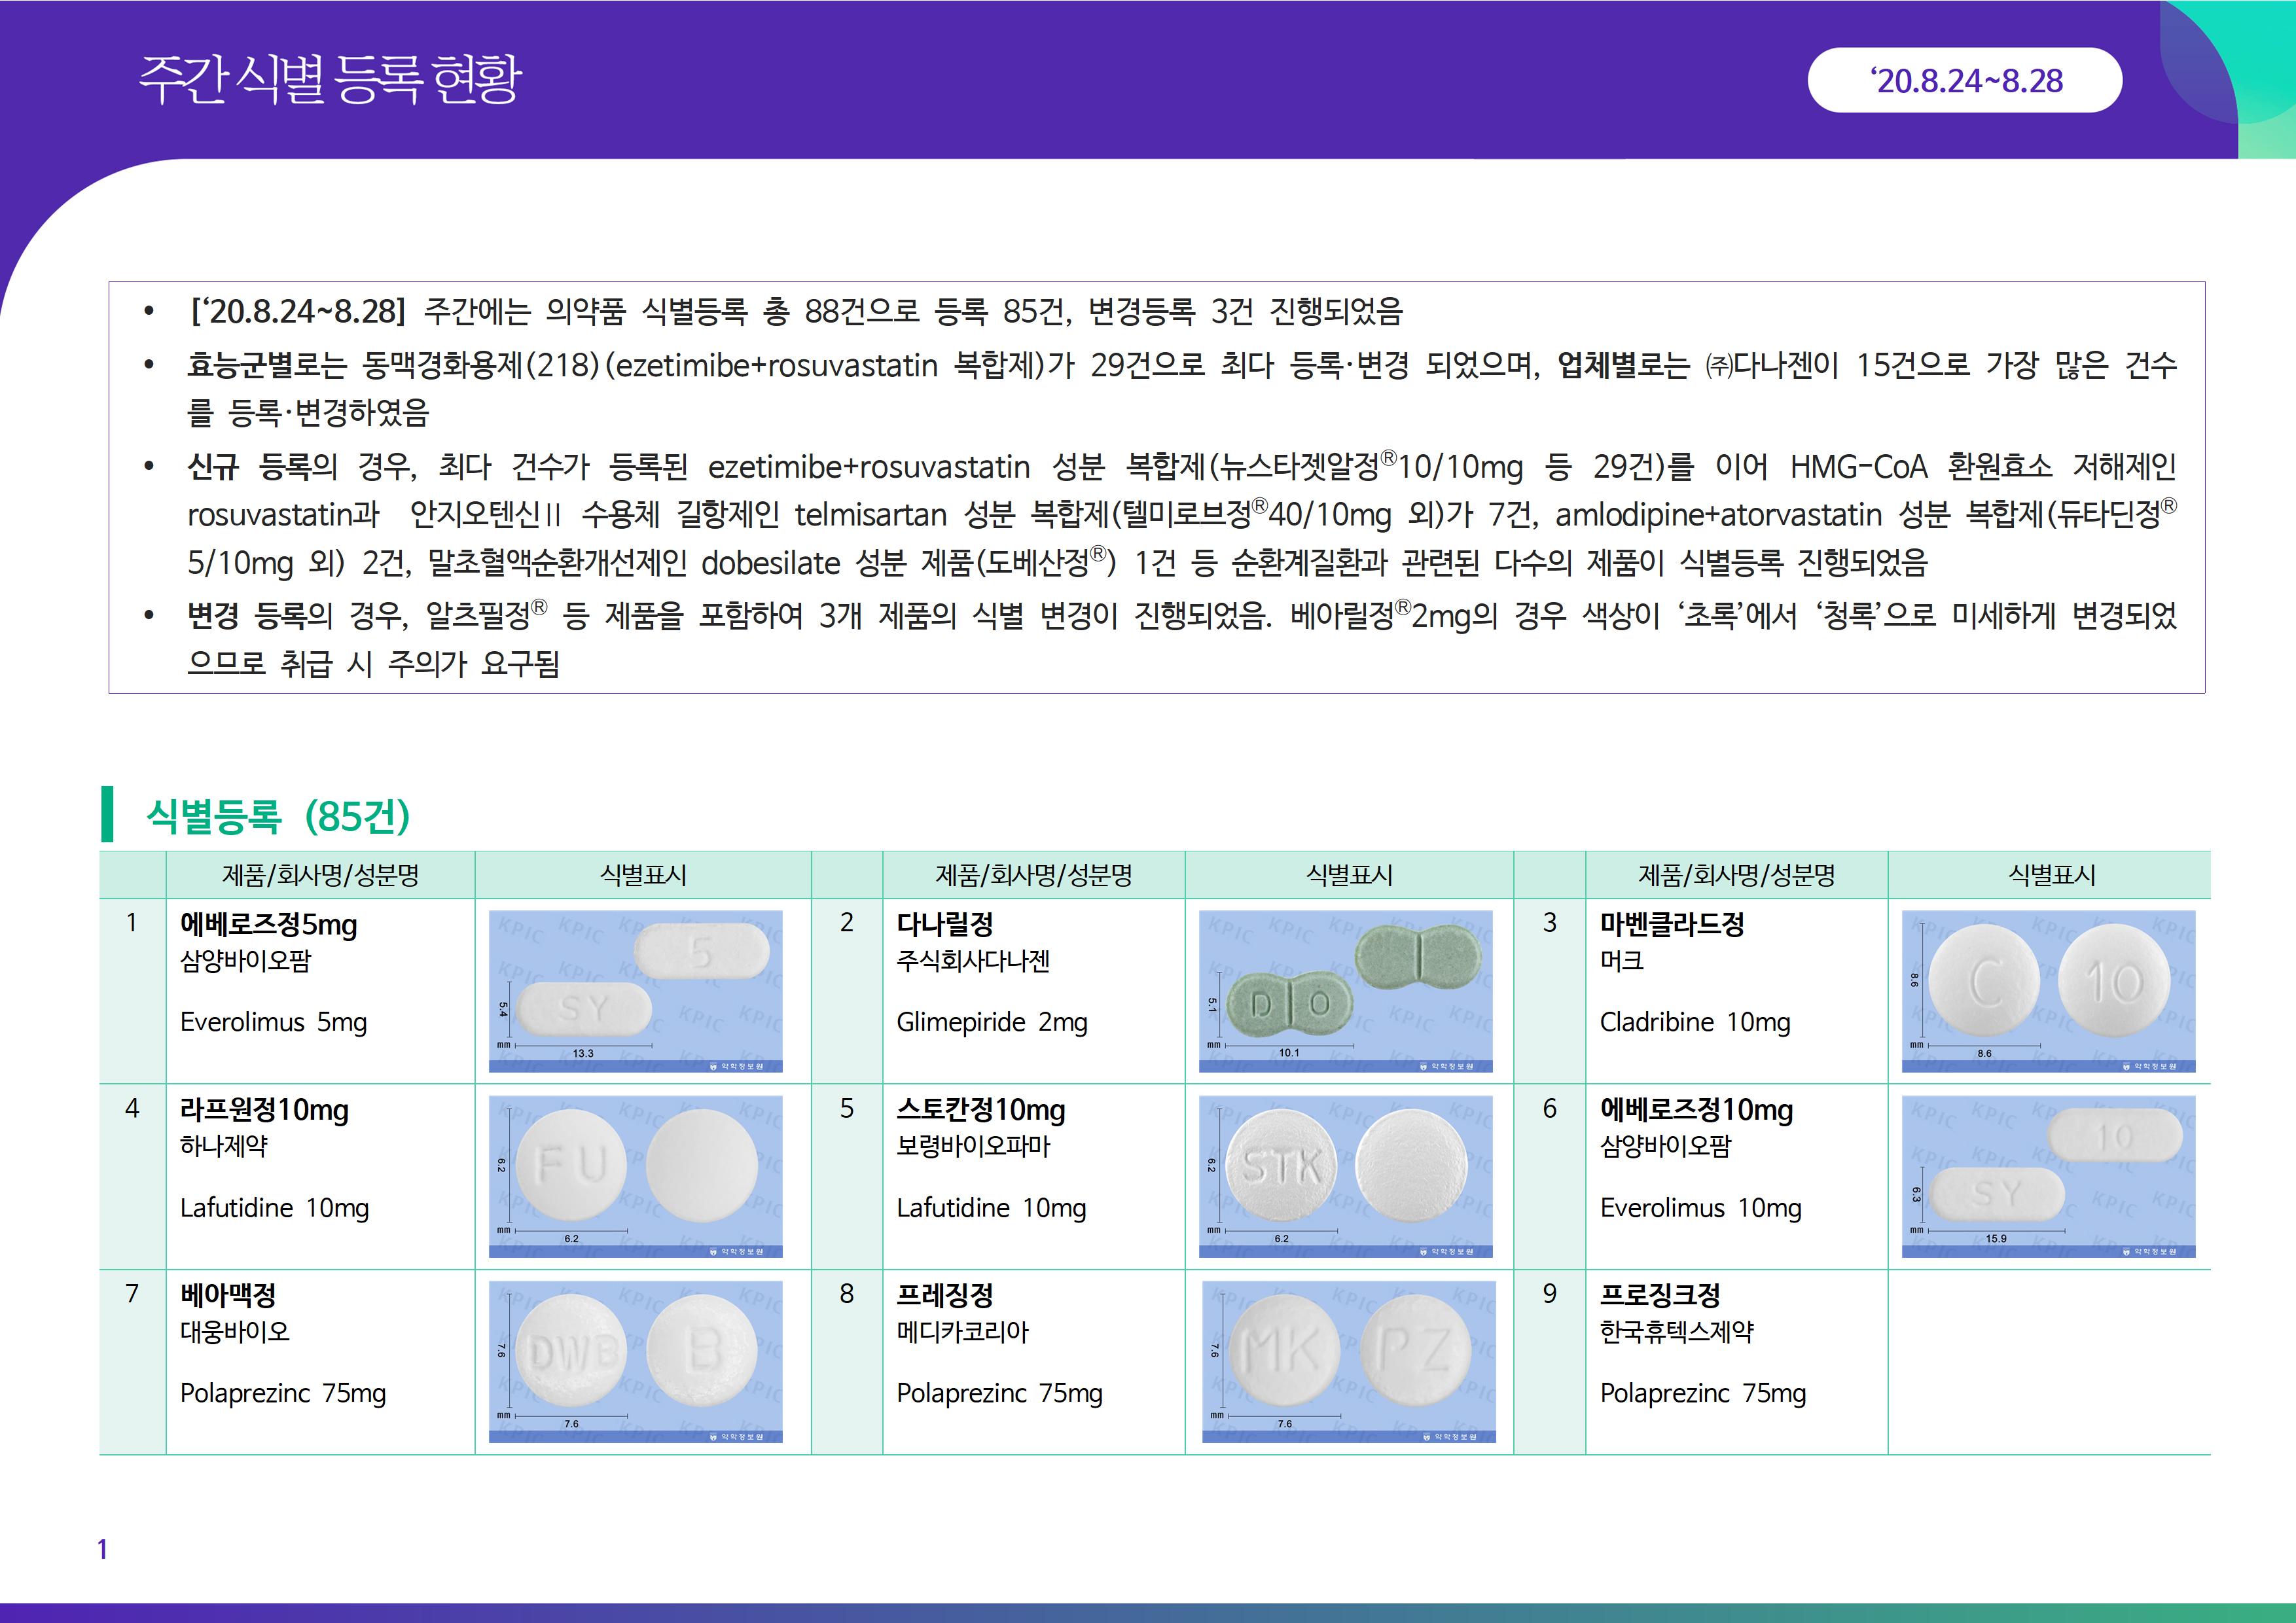Image resolution: width=2296 pixels, height=1623 pixels.
Task: Click the page number 1 at bottom left
Action: [102, 1549]
